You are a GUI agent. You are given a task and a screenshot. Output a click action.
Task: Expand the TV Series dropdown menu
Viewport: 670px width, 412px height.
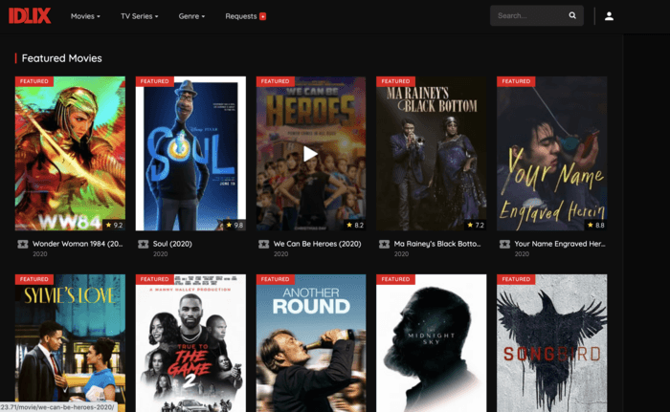click(x=140, y=16)
